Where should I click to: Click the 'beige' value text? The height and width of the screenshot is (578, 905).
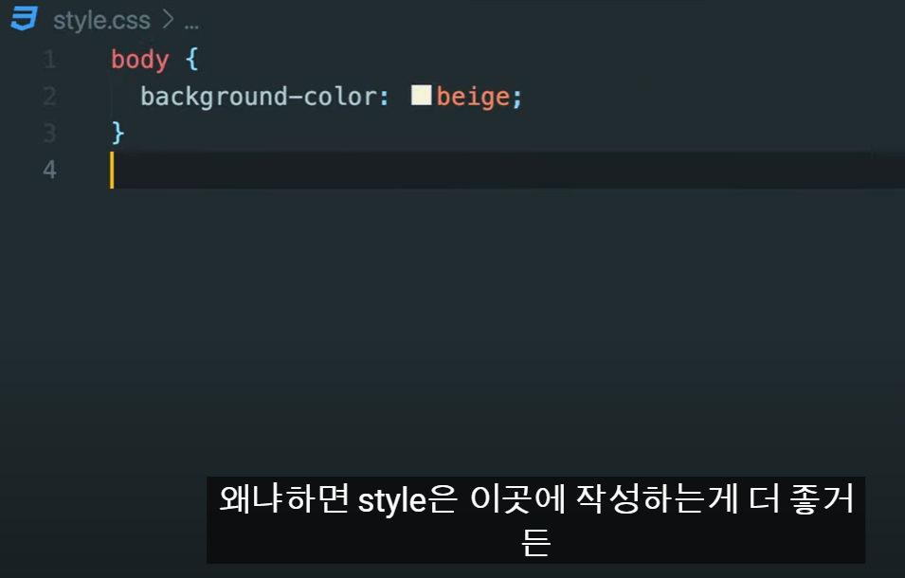pos(473,97)
